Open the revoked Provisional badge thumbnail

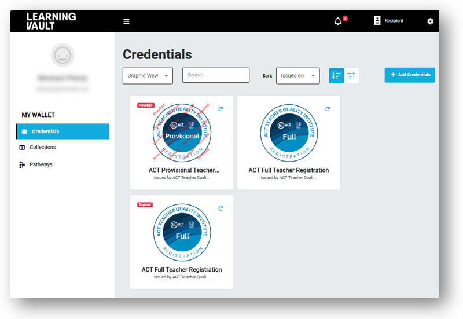coord(182,133)
